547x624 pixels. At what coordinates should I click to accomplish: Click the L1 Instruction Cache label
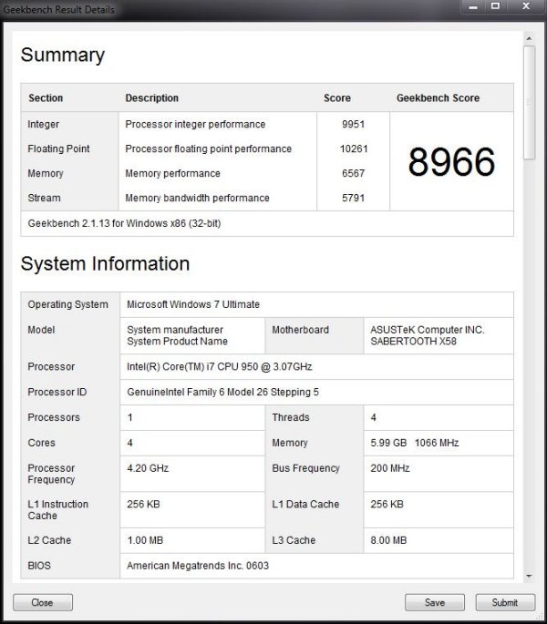pyautogui.click(x=57, y=510)
